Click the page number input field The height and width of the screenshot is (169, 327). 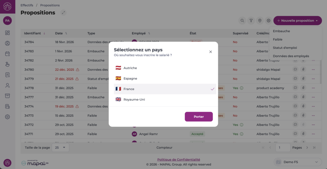(x=283, y=148)
